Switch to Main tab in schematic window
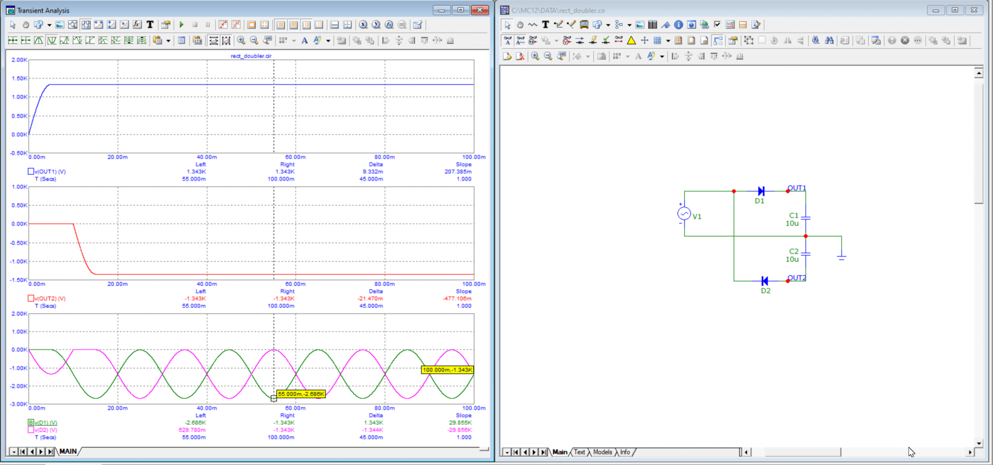 tap(560, 452)
